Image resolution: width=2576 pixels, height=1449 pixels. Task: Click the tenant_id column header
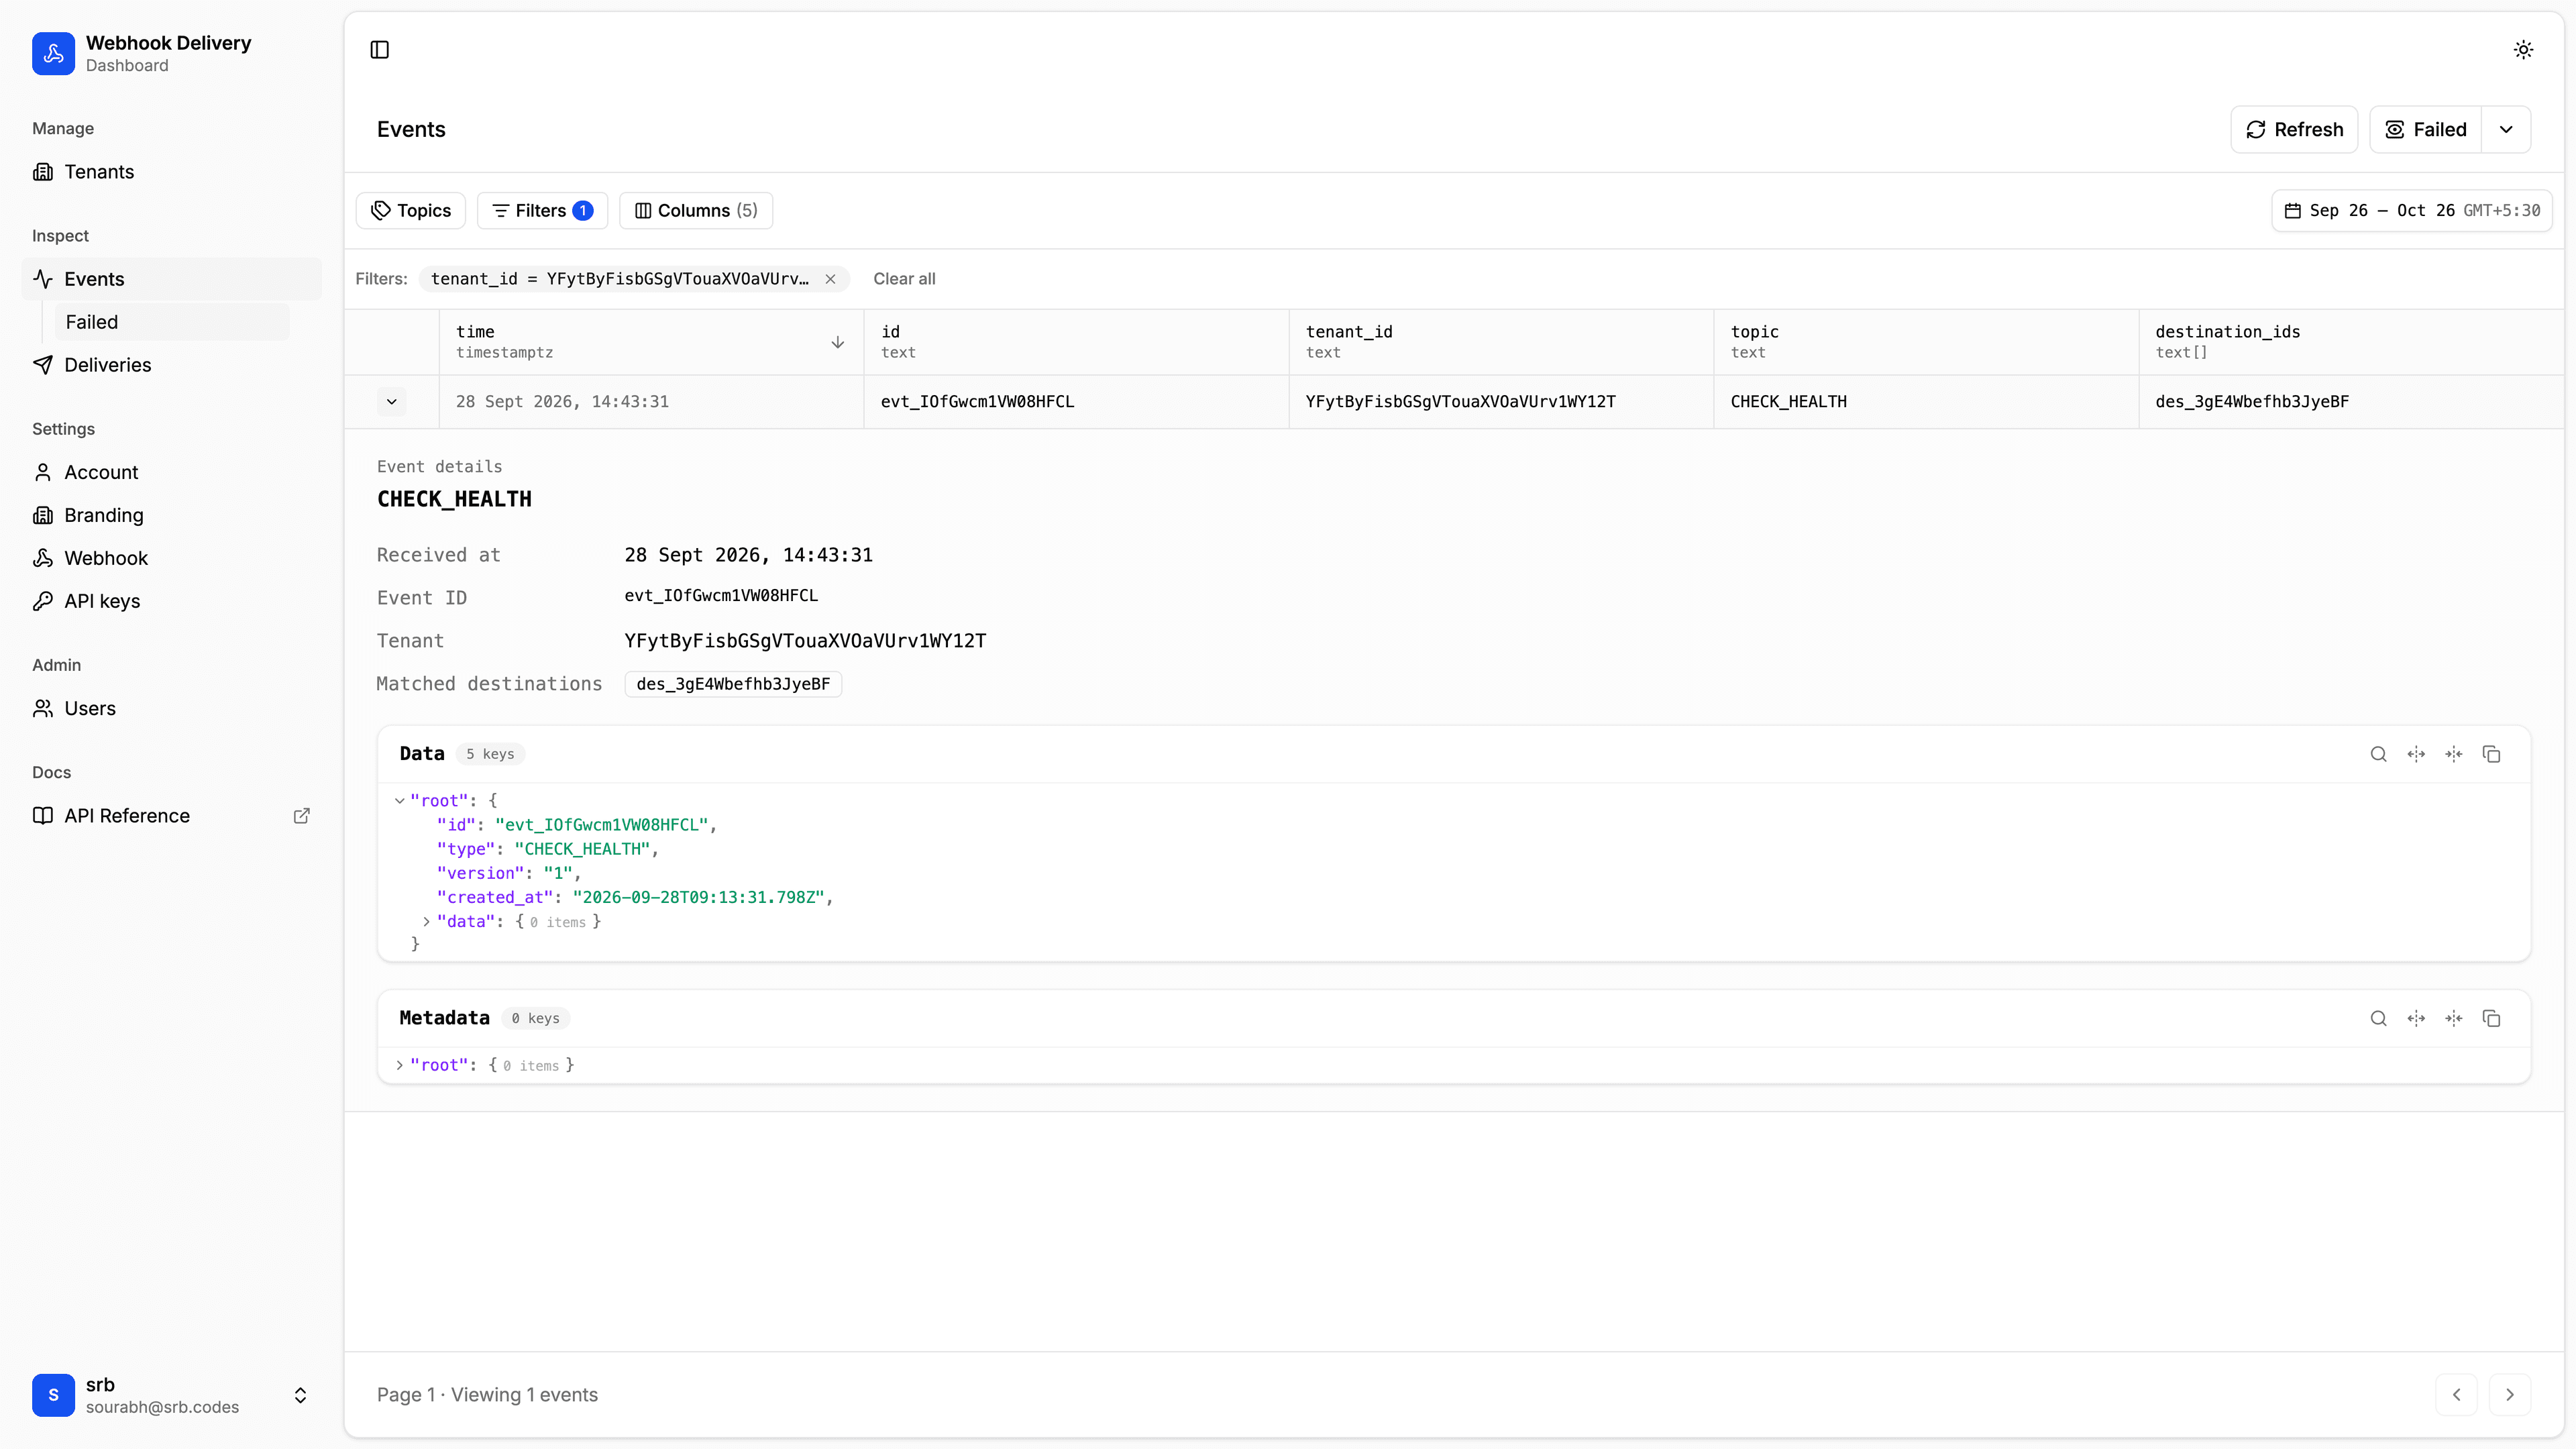[x=1501, y=342]
